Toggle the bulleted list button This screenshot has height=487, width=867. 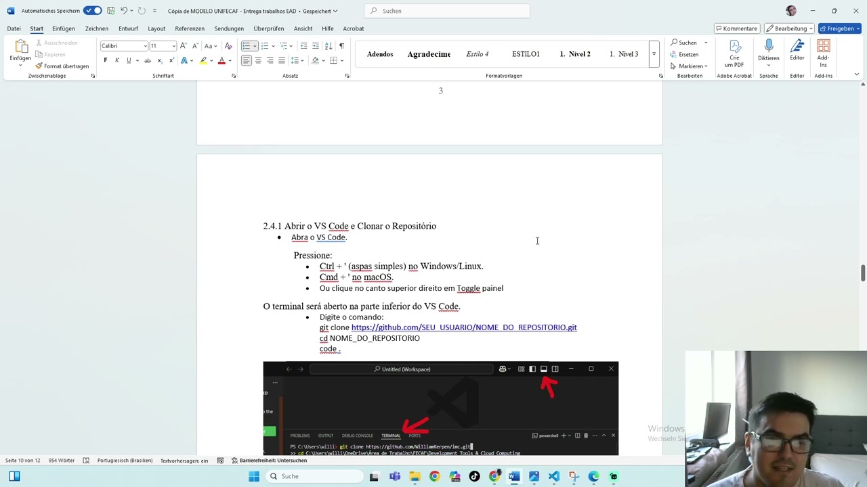246,46
